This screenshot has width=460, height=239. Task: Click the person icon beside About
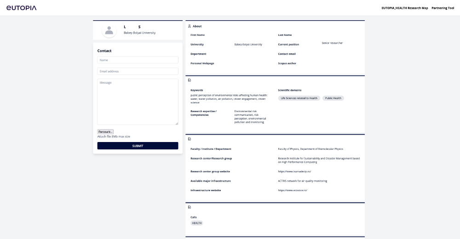point(190,26)
